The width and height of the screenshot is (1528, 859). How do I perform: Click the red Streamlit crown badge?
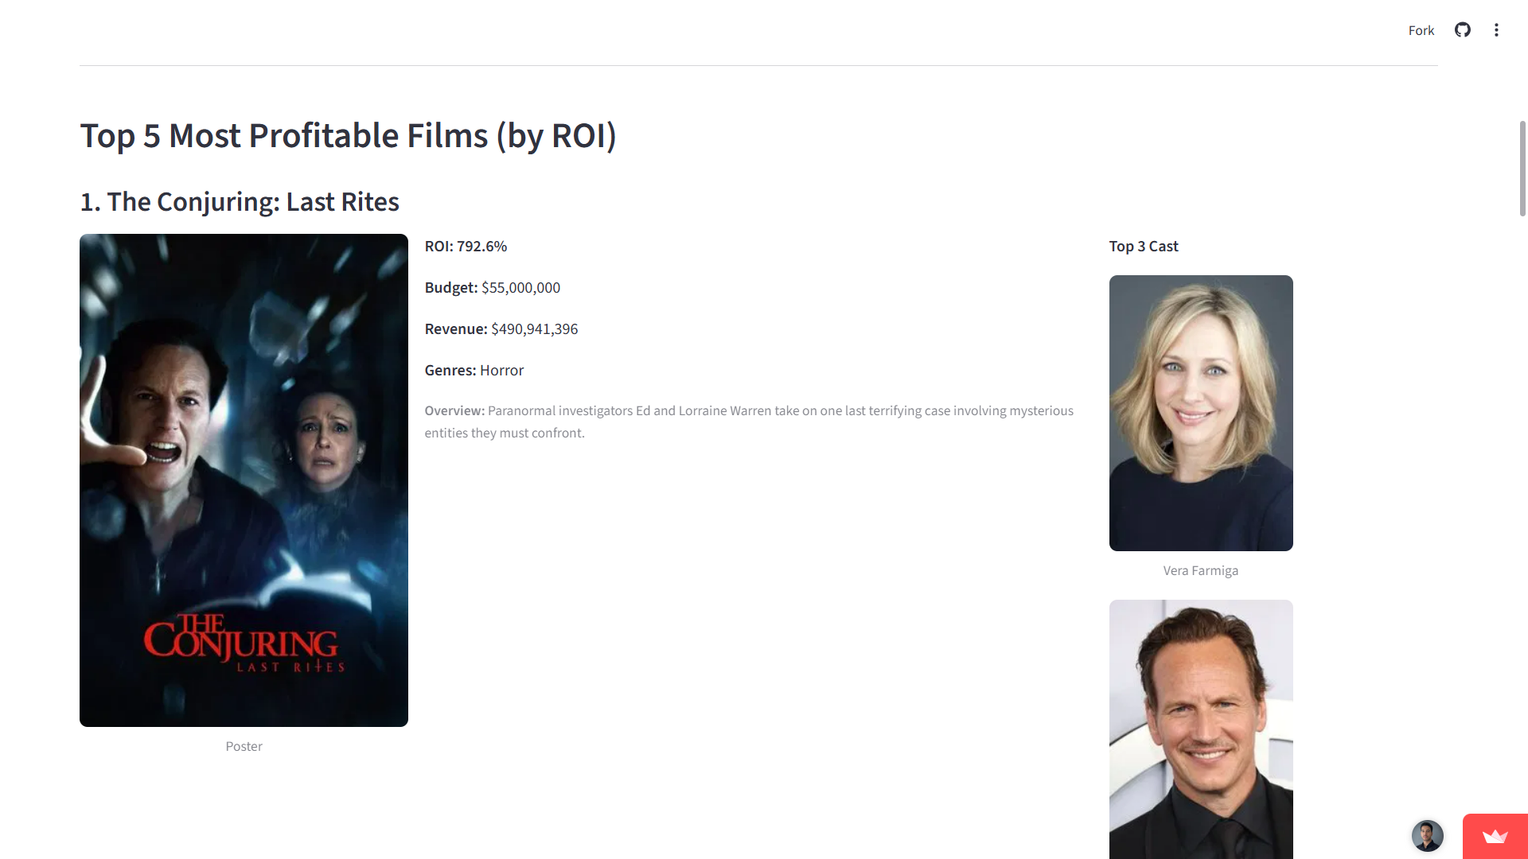(1495, 836)
